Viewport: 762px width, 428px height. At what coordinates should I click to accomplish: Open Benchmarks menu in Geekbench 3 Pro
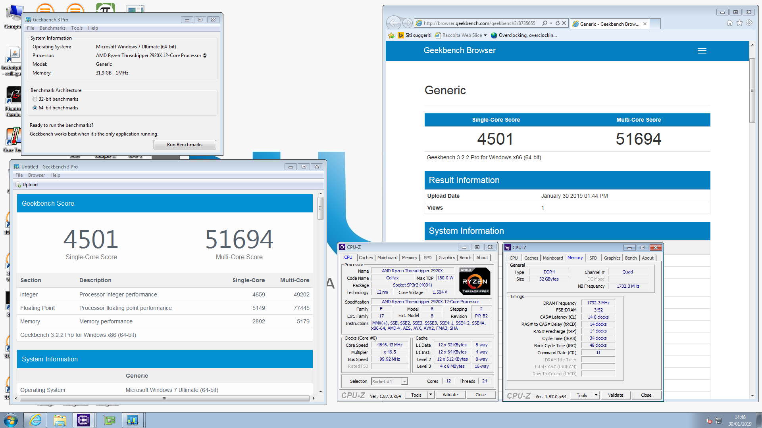(x=52, y=28)
